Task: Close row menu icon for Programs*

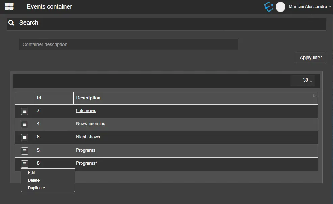Action: click(x=25, y=164)
